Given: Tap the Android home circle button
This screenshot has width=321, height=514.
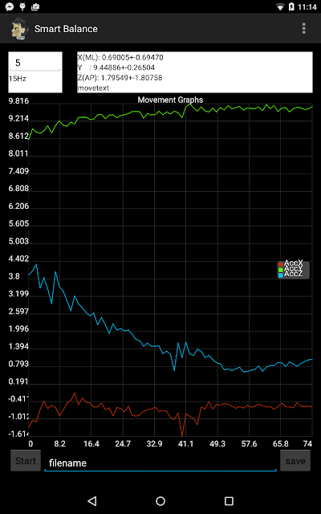Looking at the screenshot, I should pos(160,501).
